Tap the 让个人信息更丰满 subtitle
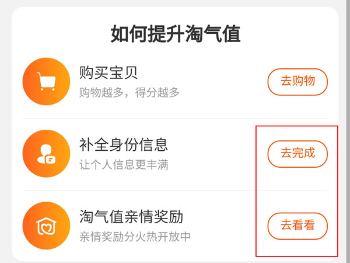 [124, 165]
